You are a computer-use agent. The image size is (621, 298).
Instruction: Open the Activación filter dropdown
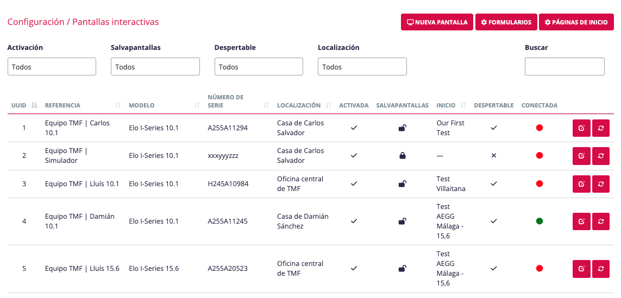pyautogui.click(x=52, y=66)
